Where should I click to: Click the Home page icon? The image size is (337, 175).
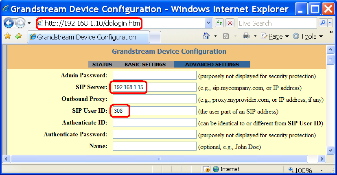click(206, 36)
